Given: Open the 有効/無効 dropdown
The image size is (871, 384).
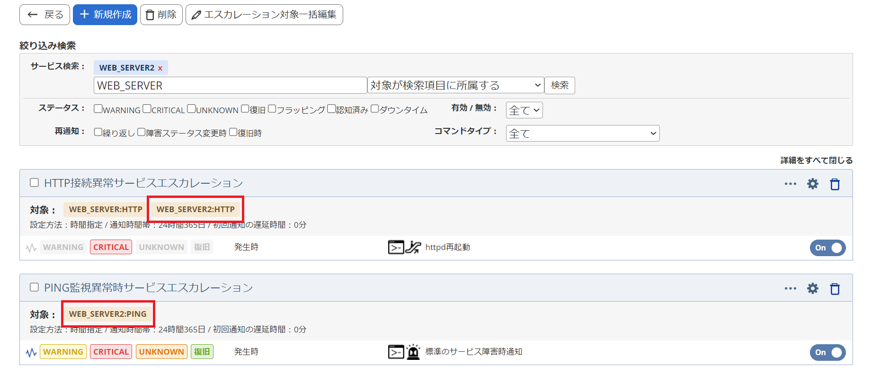Looking at the screenshot, I should coord(524,110).
